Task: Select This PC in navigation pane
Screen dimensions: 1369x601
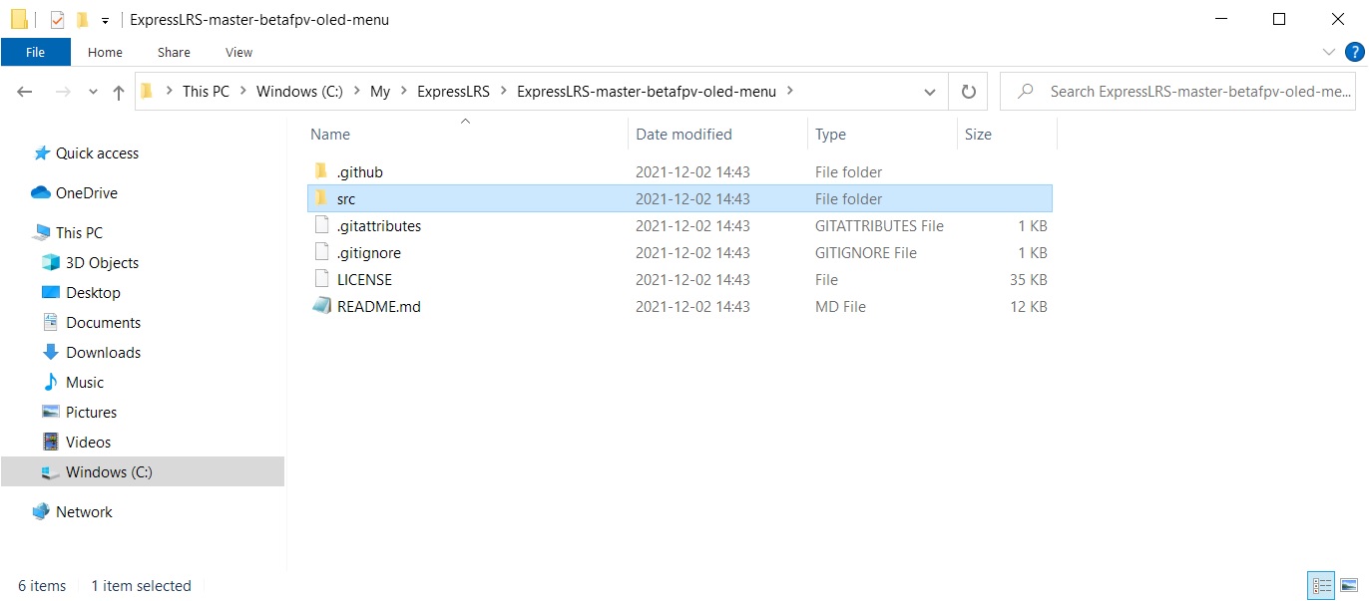Action: (x=79, y=232)
